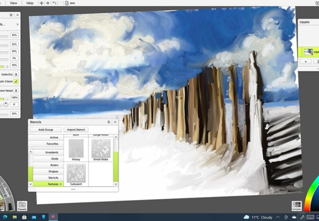
Task: Open the weather widget showing 11°C Cloudy
Action: [x=258, y=218]
